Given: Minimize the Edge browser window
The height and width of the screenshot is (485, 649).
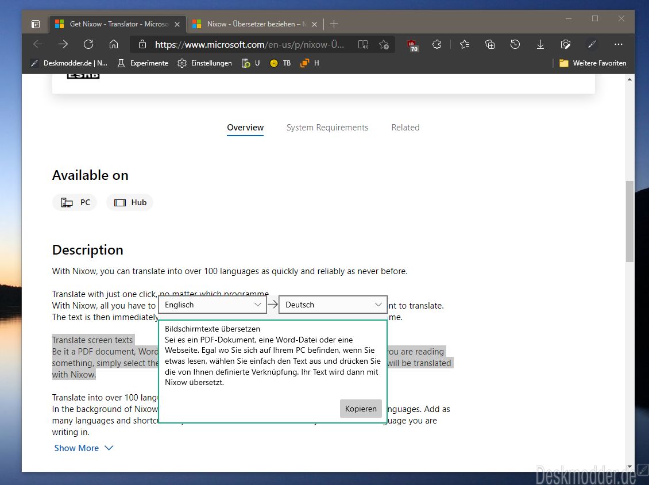Looking at the screenshot, I should click(x=569, y=18).
